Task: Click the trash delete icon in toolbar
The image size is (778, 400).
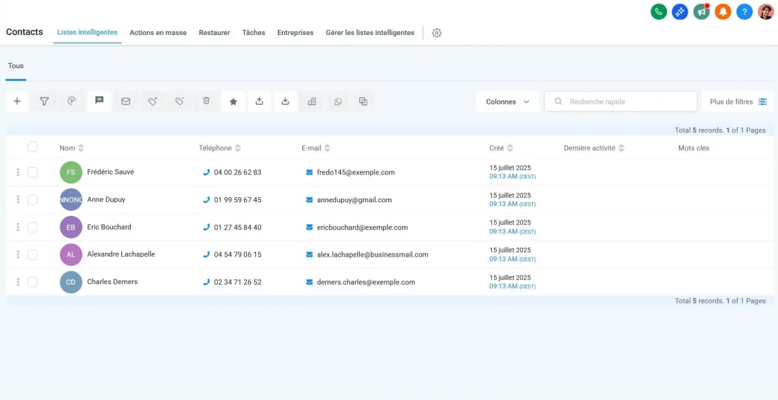Action: pyautogui.click(x=206, y=101)
